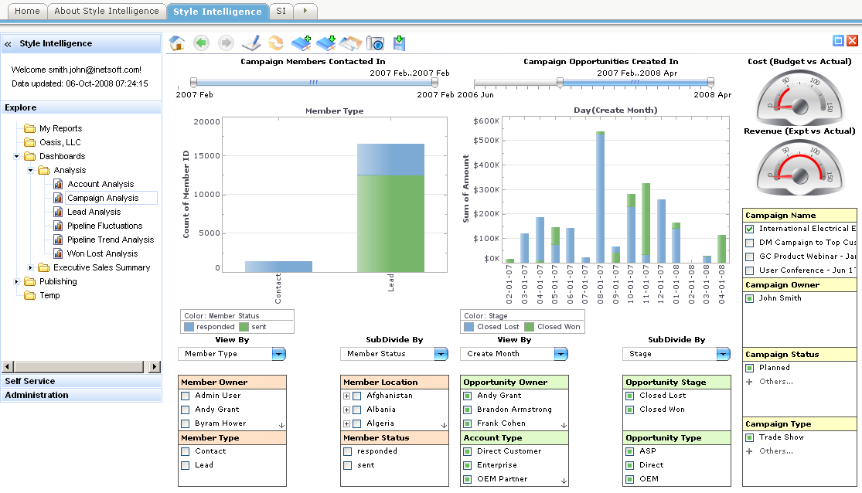Switch to About Style Intelligence tab

click(107, 11)
